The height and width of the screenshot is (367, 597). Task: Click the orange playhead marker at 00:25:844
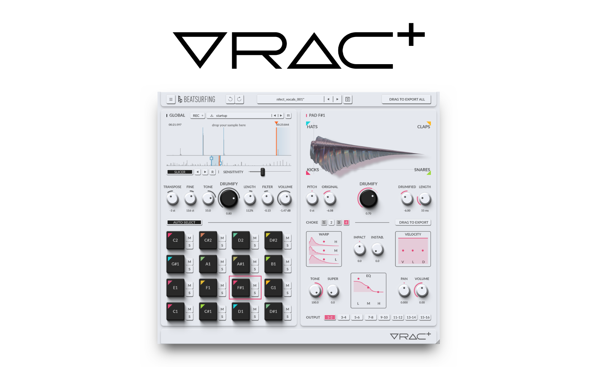click(x=276, y=123)
